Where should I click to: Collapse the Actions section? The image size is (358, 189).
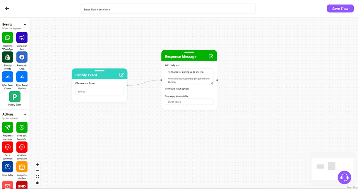[x=25, y=114]
